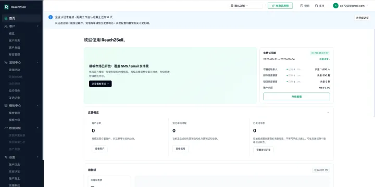Collapse the 运营概览 panel chevron
The width and height of the screenshot is (375, 187).
[328, 113]
